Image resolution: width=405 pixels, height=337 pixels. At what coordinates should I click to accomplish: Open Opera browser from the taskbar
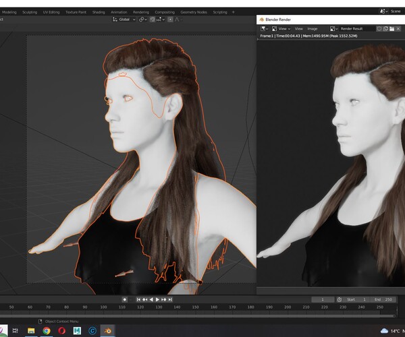[x=61, y=330]
